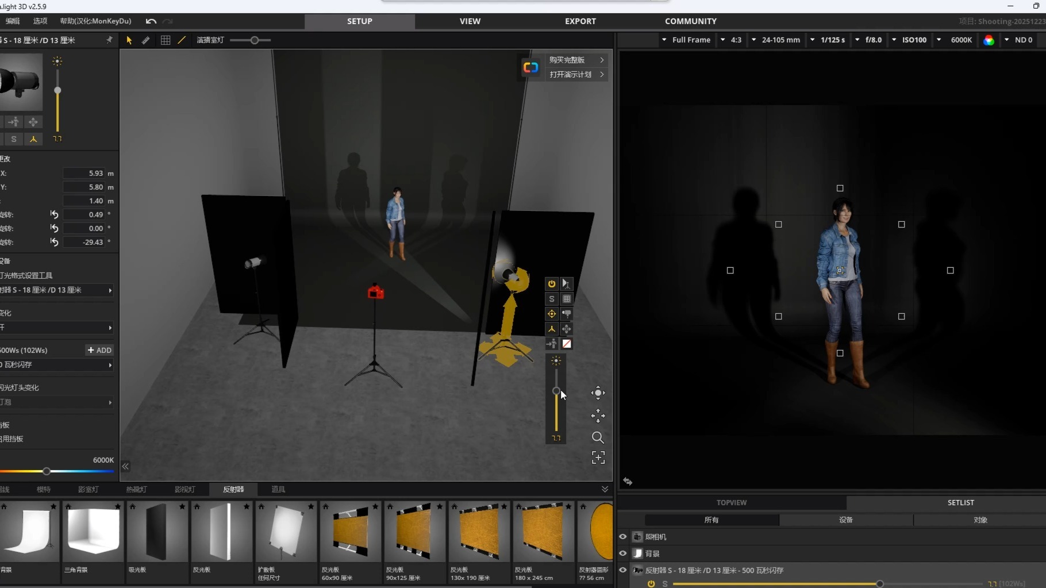Adjust the 6000K color temperature slider
1046x588 pixels.
point(47,471)
